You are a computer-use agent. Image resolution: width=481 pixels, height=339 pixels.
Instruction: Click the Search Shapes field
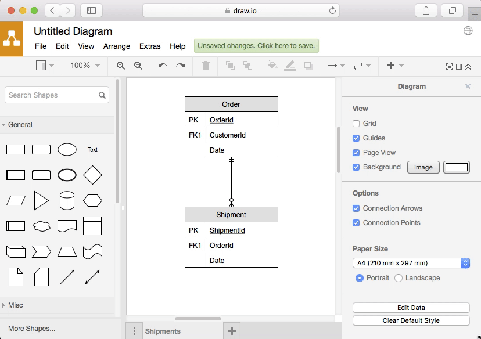[x=52, y=95]
